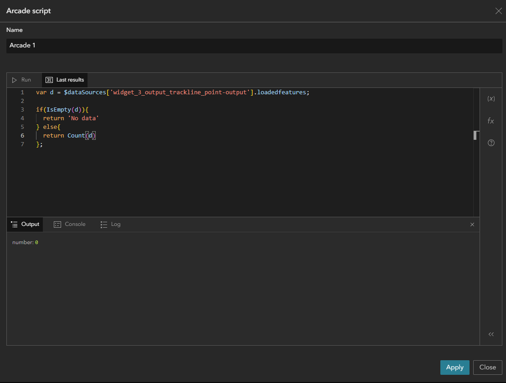Screen dimensions: 506x383
Task: Switch to the Output tab
Action: [x=26, y=224]
